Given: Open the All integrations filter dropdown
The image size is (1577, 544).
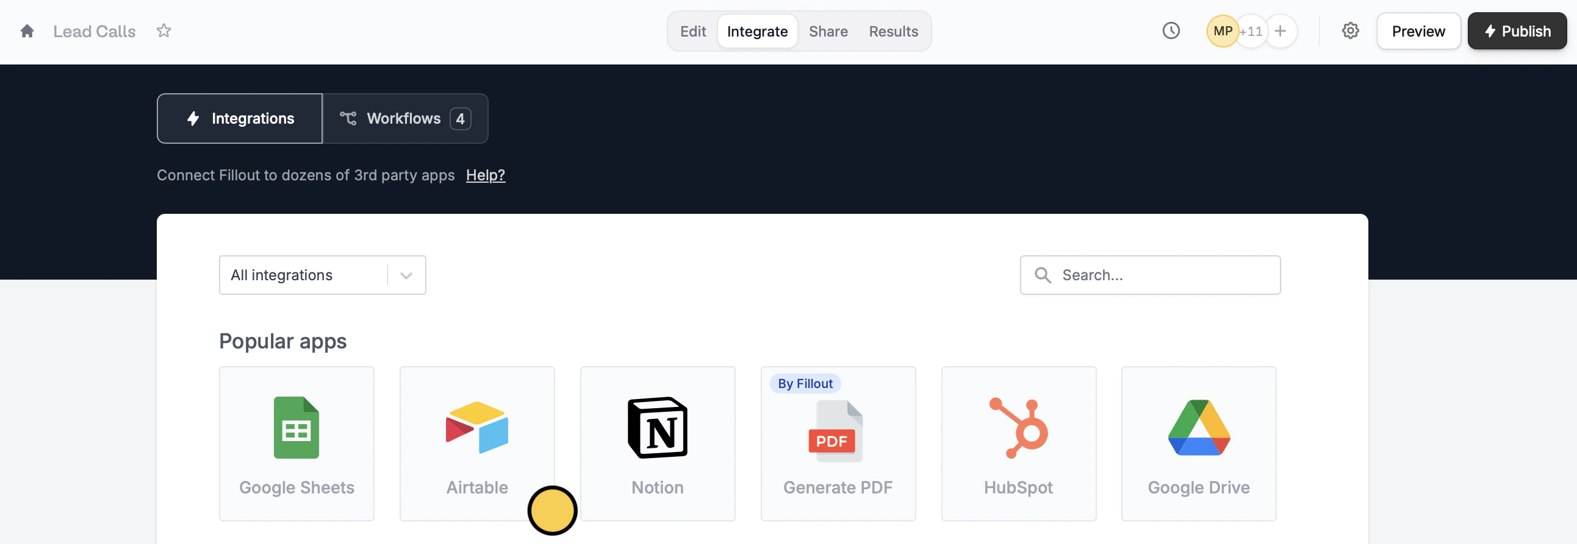Looking at the screenshot, I should pos(323,275).
